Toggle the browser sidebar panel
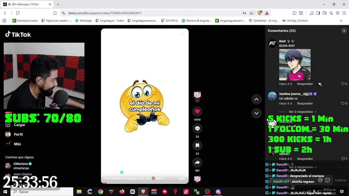The image size is (349, 196). pos(318,13)
